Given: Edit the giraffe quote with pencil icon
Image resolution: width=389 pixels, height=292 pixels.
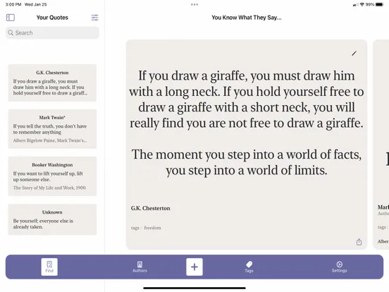Looking at the screenshot, I should 354,54.
